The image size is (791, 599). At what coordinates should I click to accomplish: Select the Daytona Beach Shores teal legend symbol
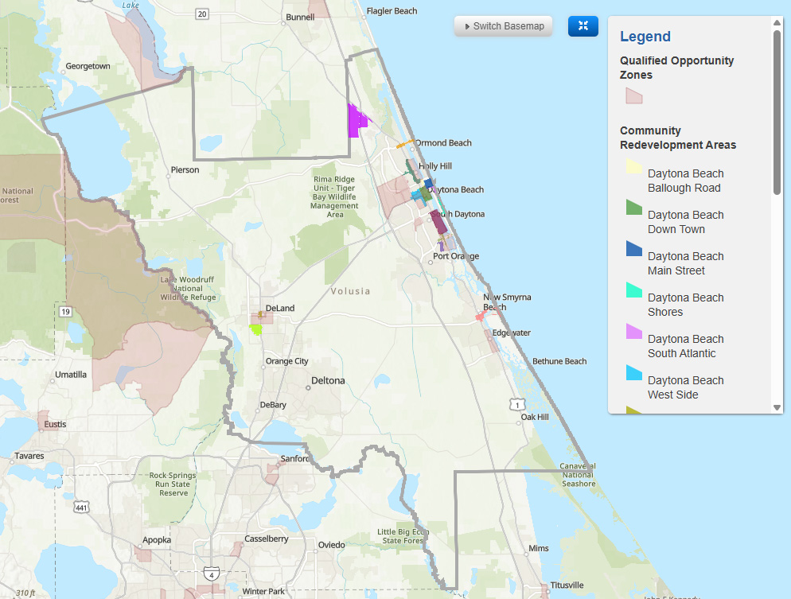[633, 290]
